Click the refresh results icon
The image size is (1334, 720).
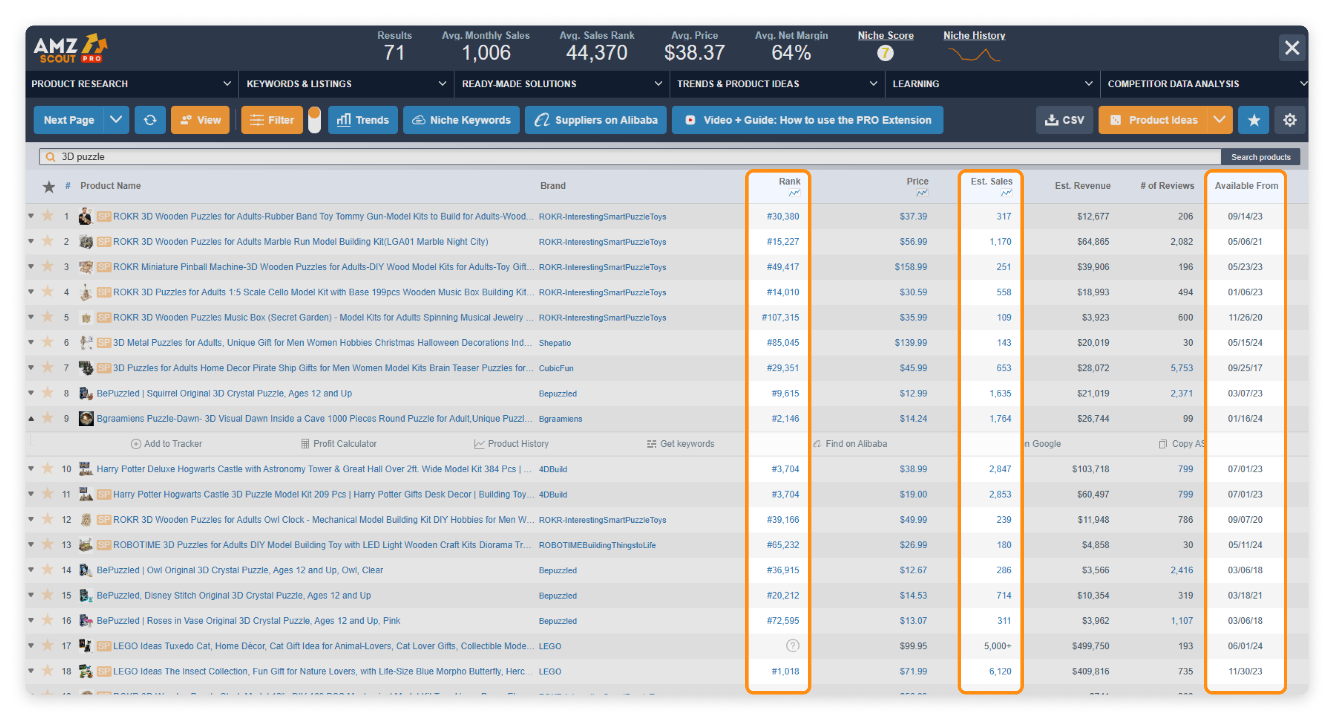click(150, 120)
